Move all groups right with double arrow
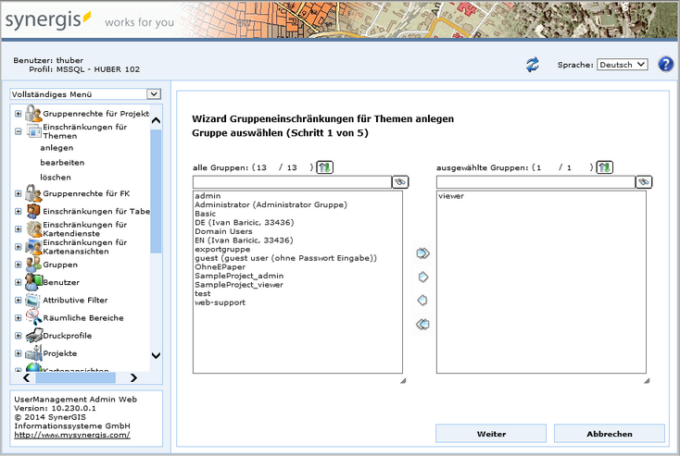 pyautogui.click(x=422, y=253)
